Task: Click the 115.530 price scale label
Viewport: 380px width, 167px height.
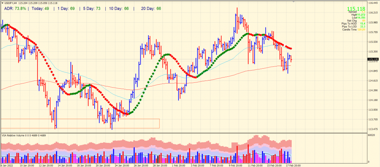Action: pos(372,42)
